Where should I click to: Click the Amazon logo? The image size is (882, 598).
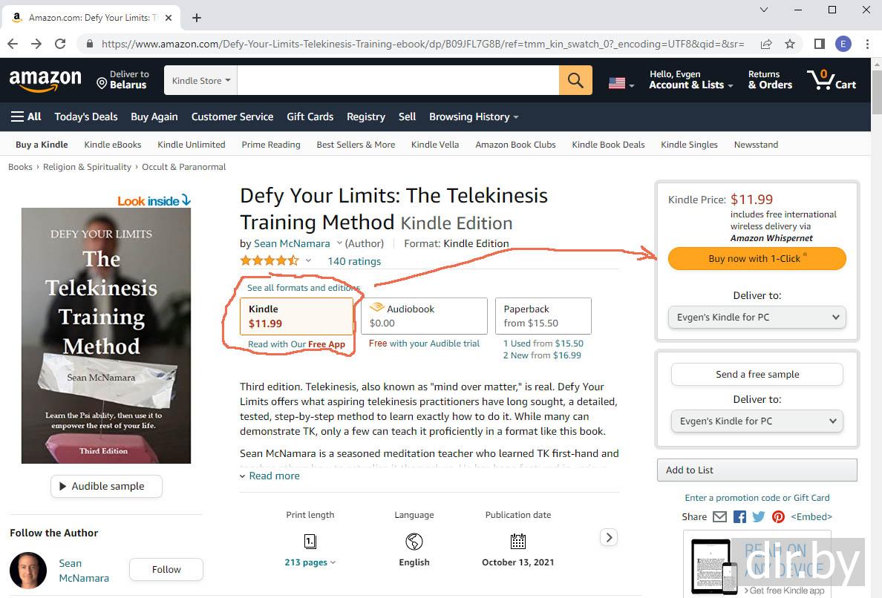45,80
